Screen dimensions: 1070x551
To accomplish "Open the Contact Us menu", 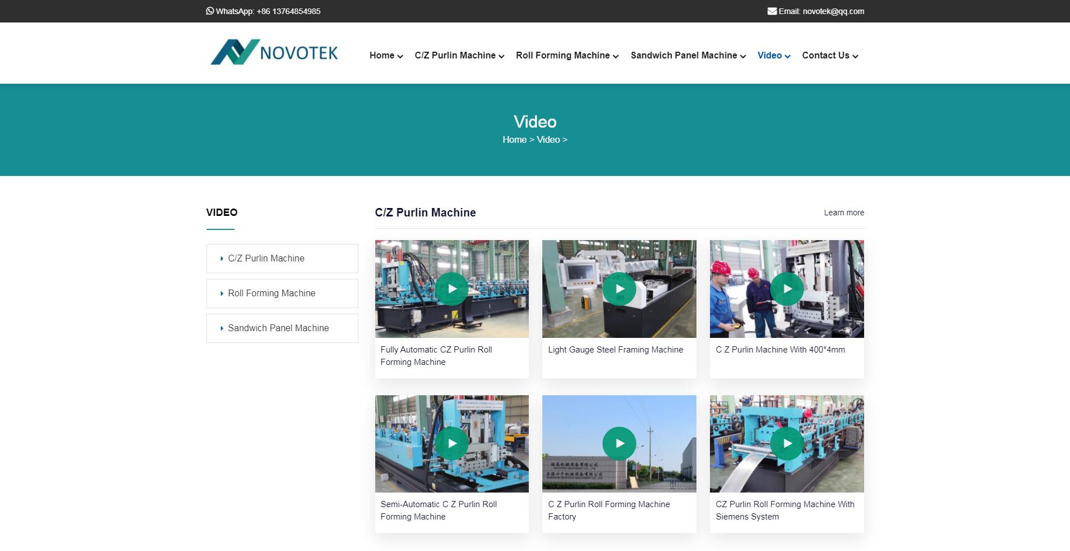I will 830,56.
